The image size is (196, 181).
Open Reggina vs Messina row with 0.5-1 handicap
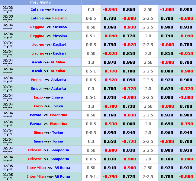[48, 36]
